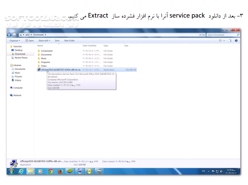Screen dimensions: 248x185
Task: Select Libraries in the navigation pane
Action: (16, 65)
